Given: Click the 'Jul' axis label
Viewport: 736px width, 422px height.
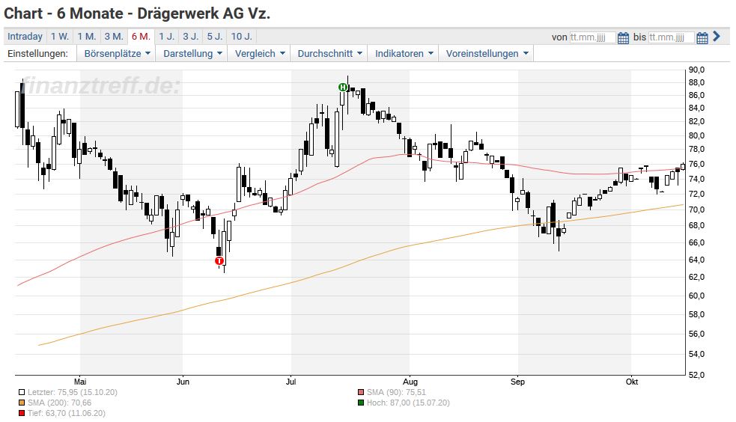Looking at the screenshot, I should pos(291,382).
